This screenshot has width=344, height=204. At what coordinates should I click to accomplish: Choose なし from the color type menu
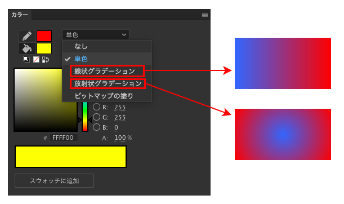pyautogui.click(x=107, y=46)
